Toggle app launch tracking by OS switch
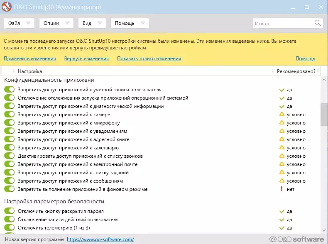This screenshot has height=244, width=328. (x=9, y=98)
